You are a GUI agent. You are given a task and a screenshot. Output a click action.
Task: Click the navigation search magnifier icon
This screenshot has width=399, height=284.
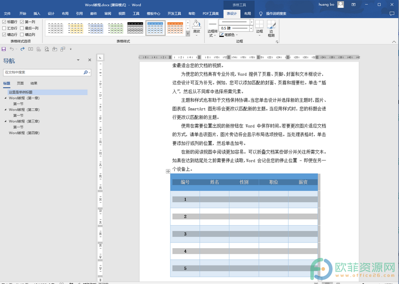(x=86, y=73)
